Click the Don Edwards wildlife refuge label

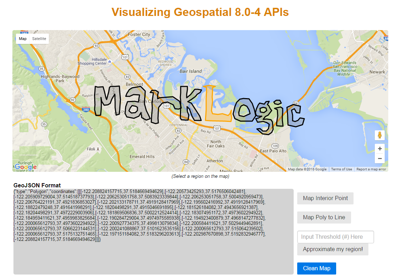[345, 68]
